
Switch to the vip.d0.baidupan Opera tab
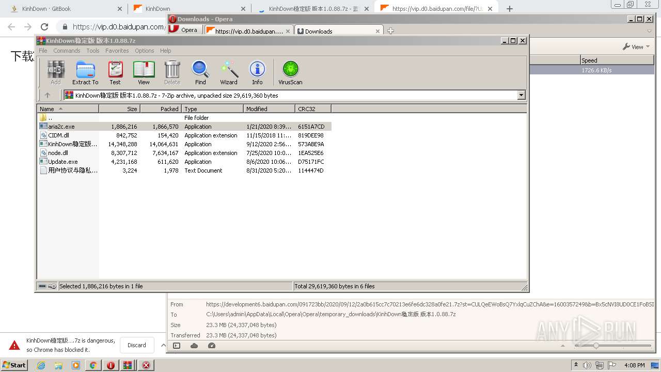click(249, 31)
